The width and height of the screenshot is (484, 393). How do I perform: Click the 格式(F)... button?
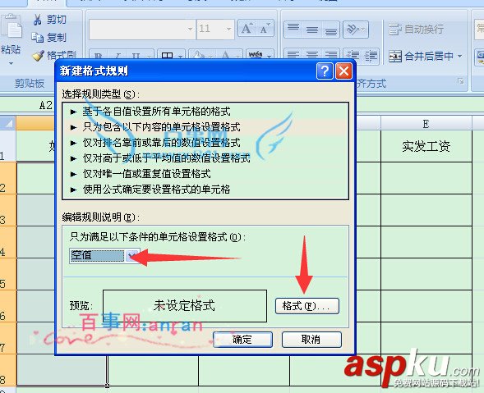click(307, 306)
